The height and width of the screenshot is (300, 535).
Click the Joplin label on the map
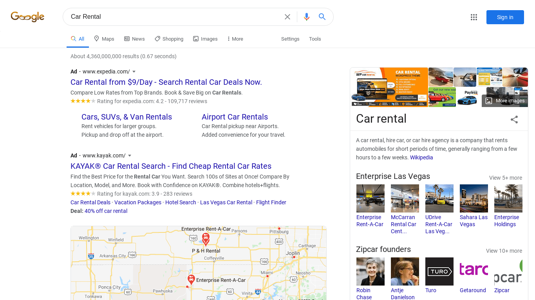pyautogui.click(x=293, y=253)
